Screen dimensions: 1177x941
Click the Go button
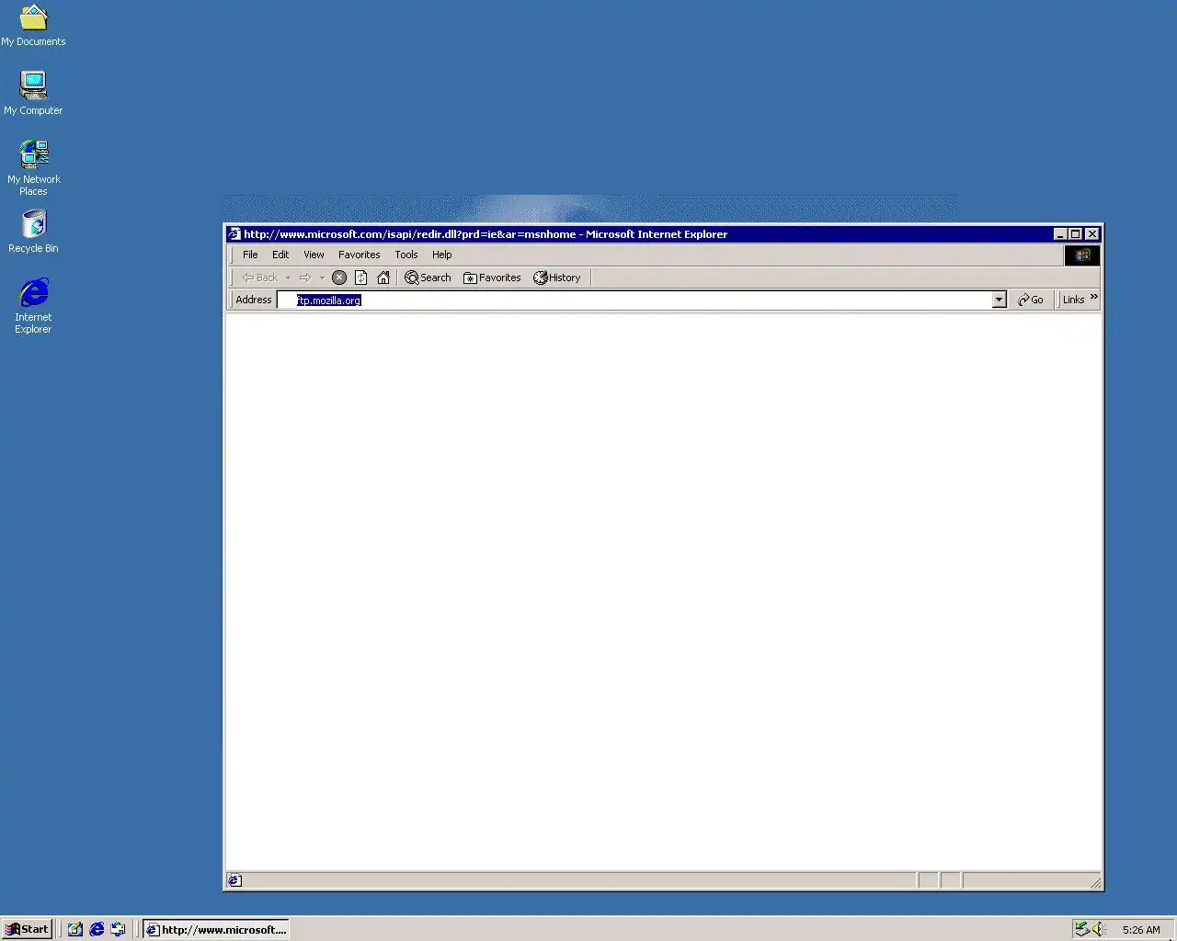[x=1031, y=300]
